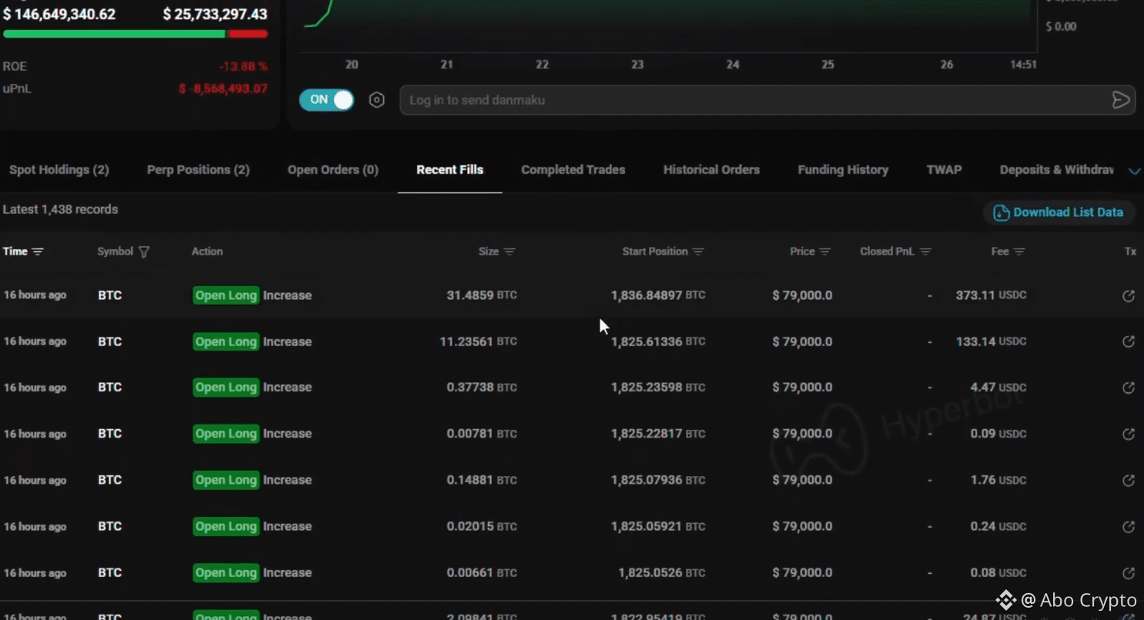Toggle the danmaku ON switch

pyautogui.click(x=326, y=100)
